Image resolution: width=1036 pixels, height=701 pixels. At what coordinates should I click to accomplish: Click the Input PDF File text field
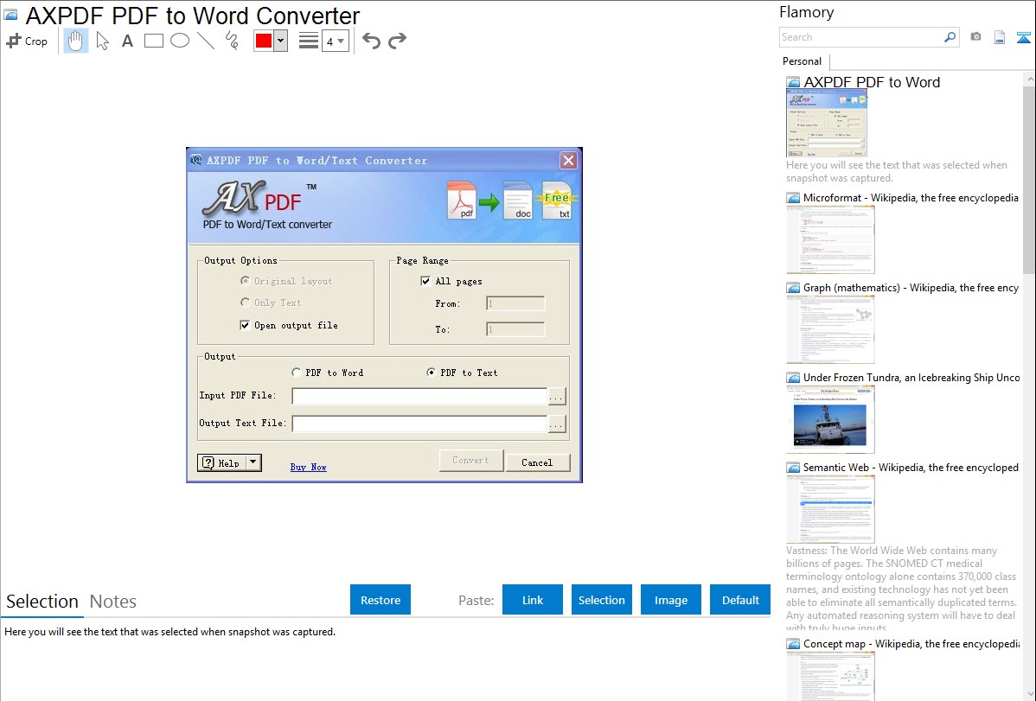click(419, 396)
